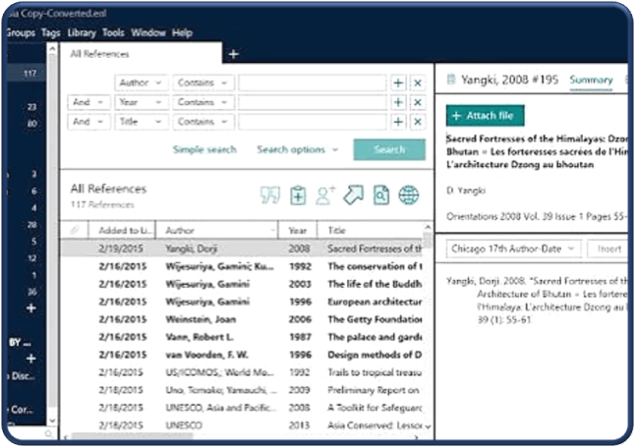Click the Insert Citation quote icon
The image size is (635, 447).
[x=270, y=196]
